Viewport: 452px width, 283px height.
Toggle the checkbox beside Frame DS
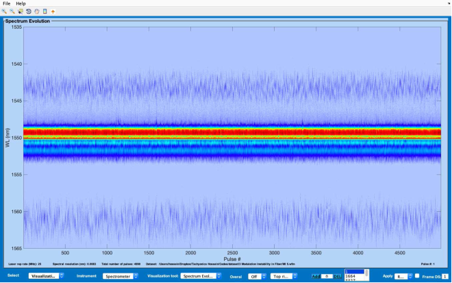click(x=416, y=276)
